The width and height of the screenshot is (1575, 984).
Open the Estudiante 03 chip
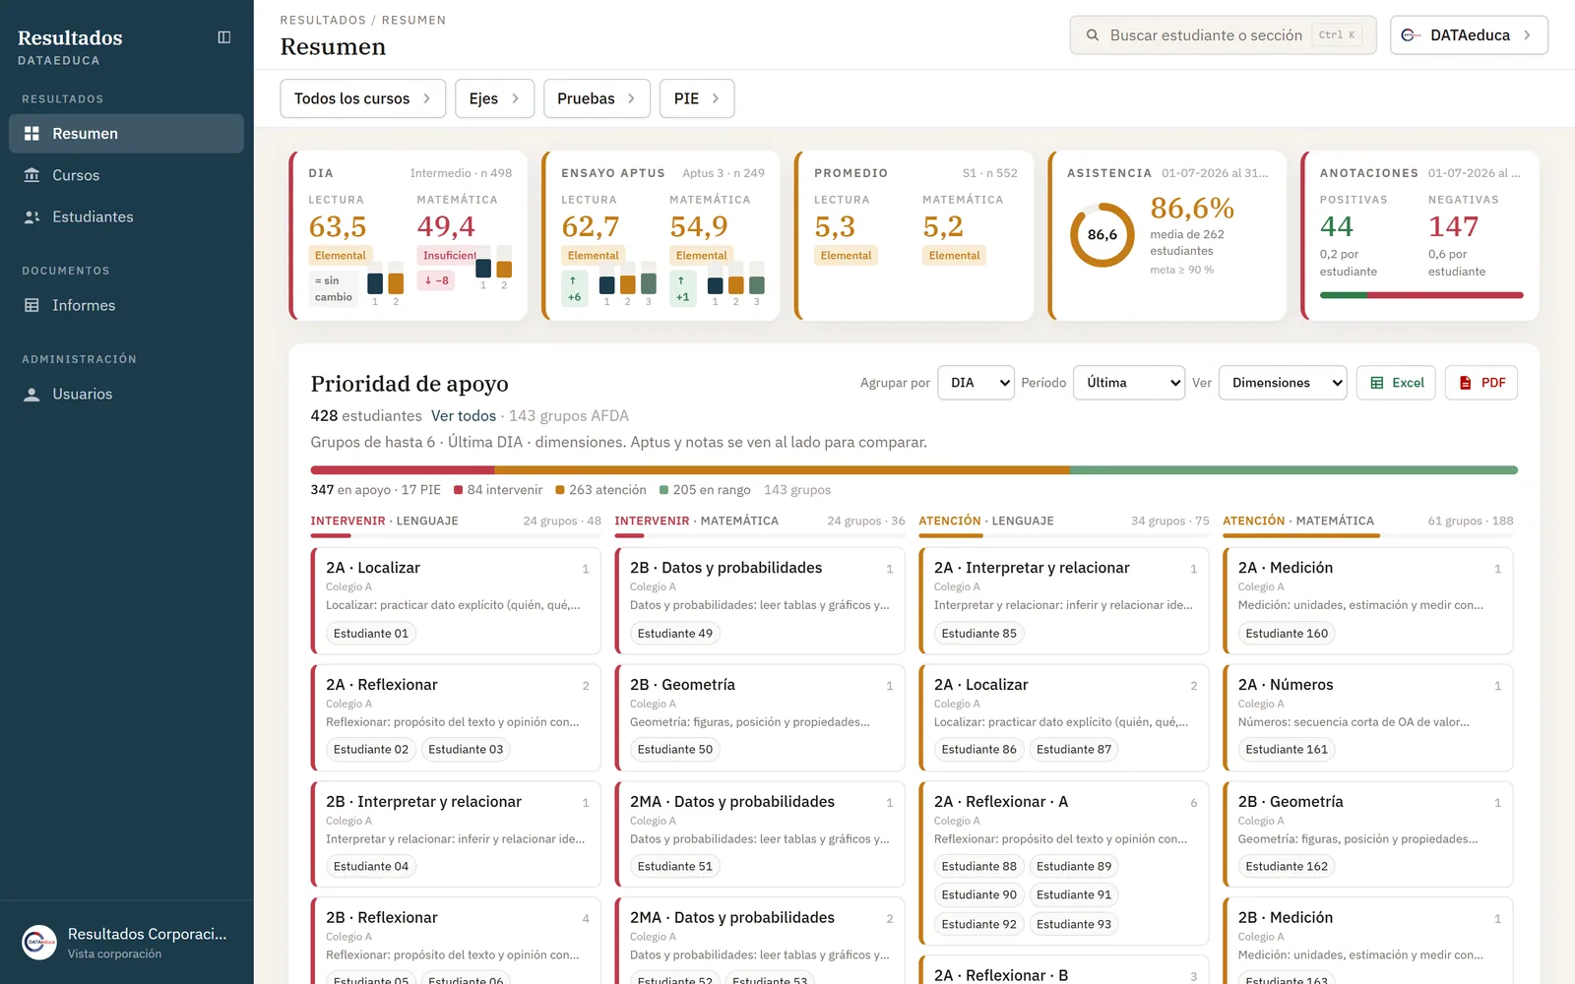click(466, 750)
